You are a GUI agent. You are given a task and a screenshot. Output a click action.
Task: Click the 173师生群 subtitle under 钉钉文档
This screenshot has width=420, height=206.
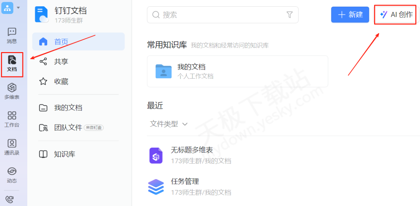tap(69, 21)
